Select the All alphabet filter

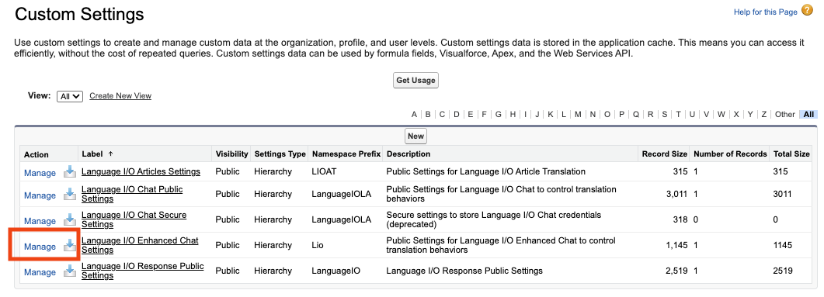(x=808, y=115)
